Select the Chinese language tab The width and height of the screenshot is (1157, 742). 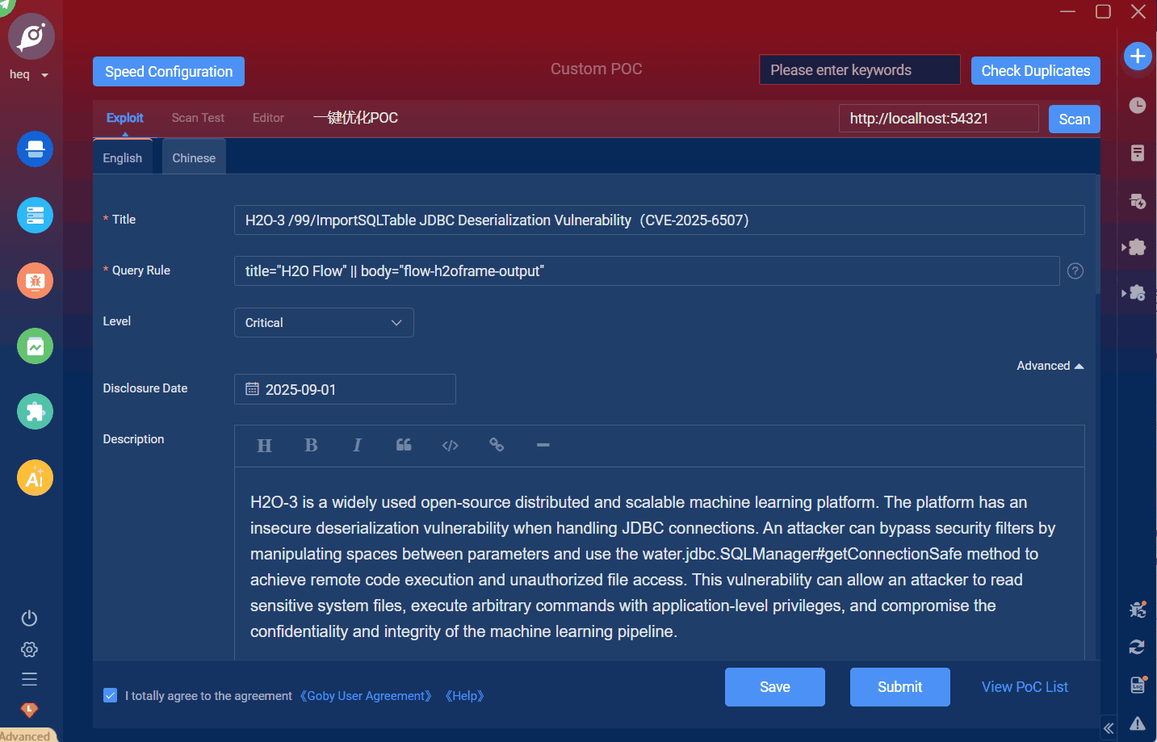[194, 157]
